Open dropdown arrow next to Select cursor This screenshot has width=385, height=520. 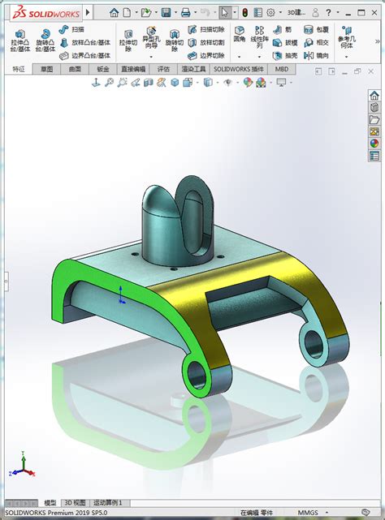235,13
